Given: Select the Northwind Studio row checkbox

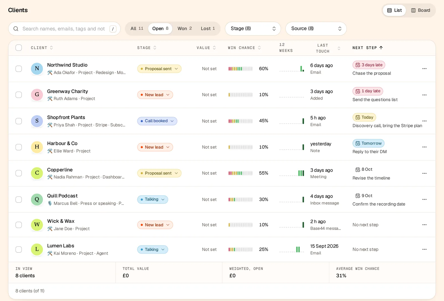Looking at the screenshot, I should (x=19, y=69).
